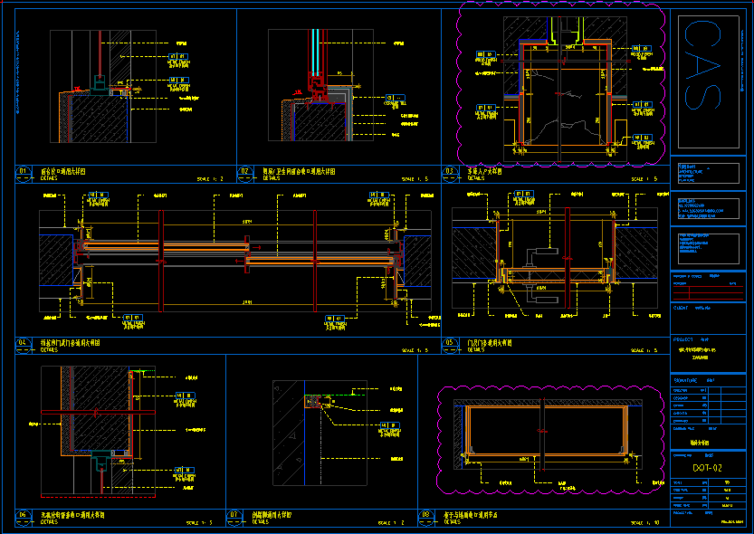754x534 pixels.
Task: Click the cyan glazing section in detail 02
Action: click(x=315, y=51)
